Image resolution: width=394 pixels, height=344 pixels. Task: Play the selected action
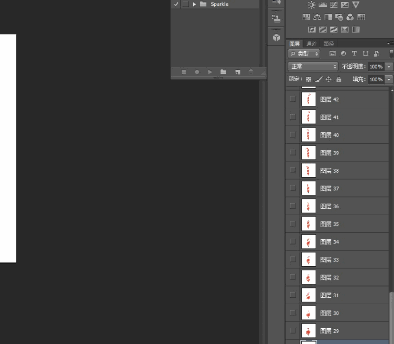[210, 72]
